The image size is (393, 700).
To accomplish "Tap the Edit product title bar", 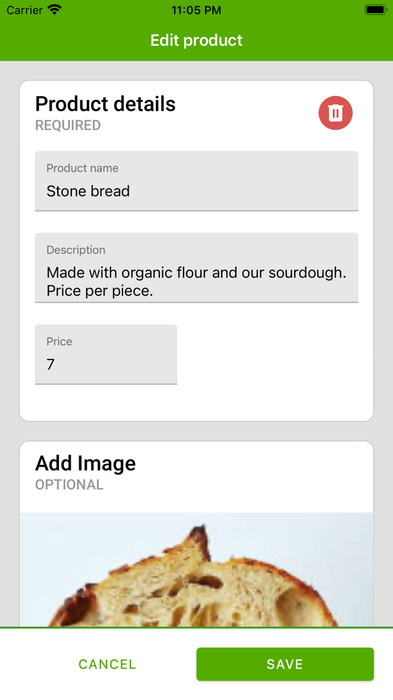I will (196, 40).
